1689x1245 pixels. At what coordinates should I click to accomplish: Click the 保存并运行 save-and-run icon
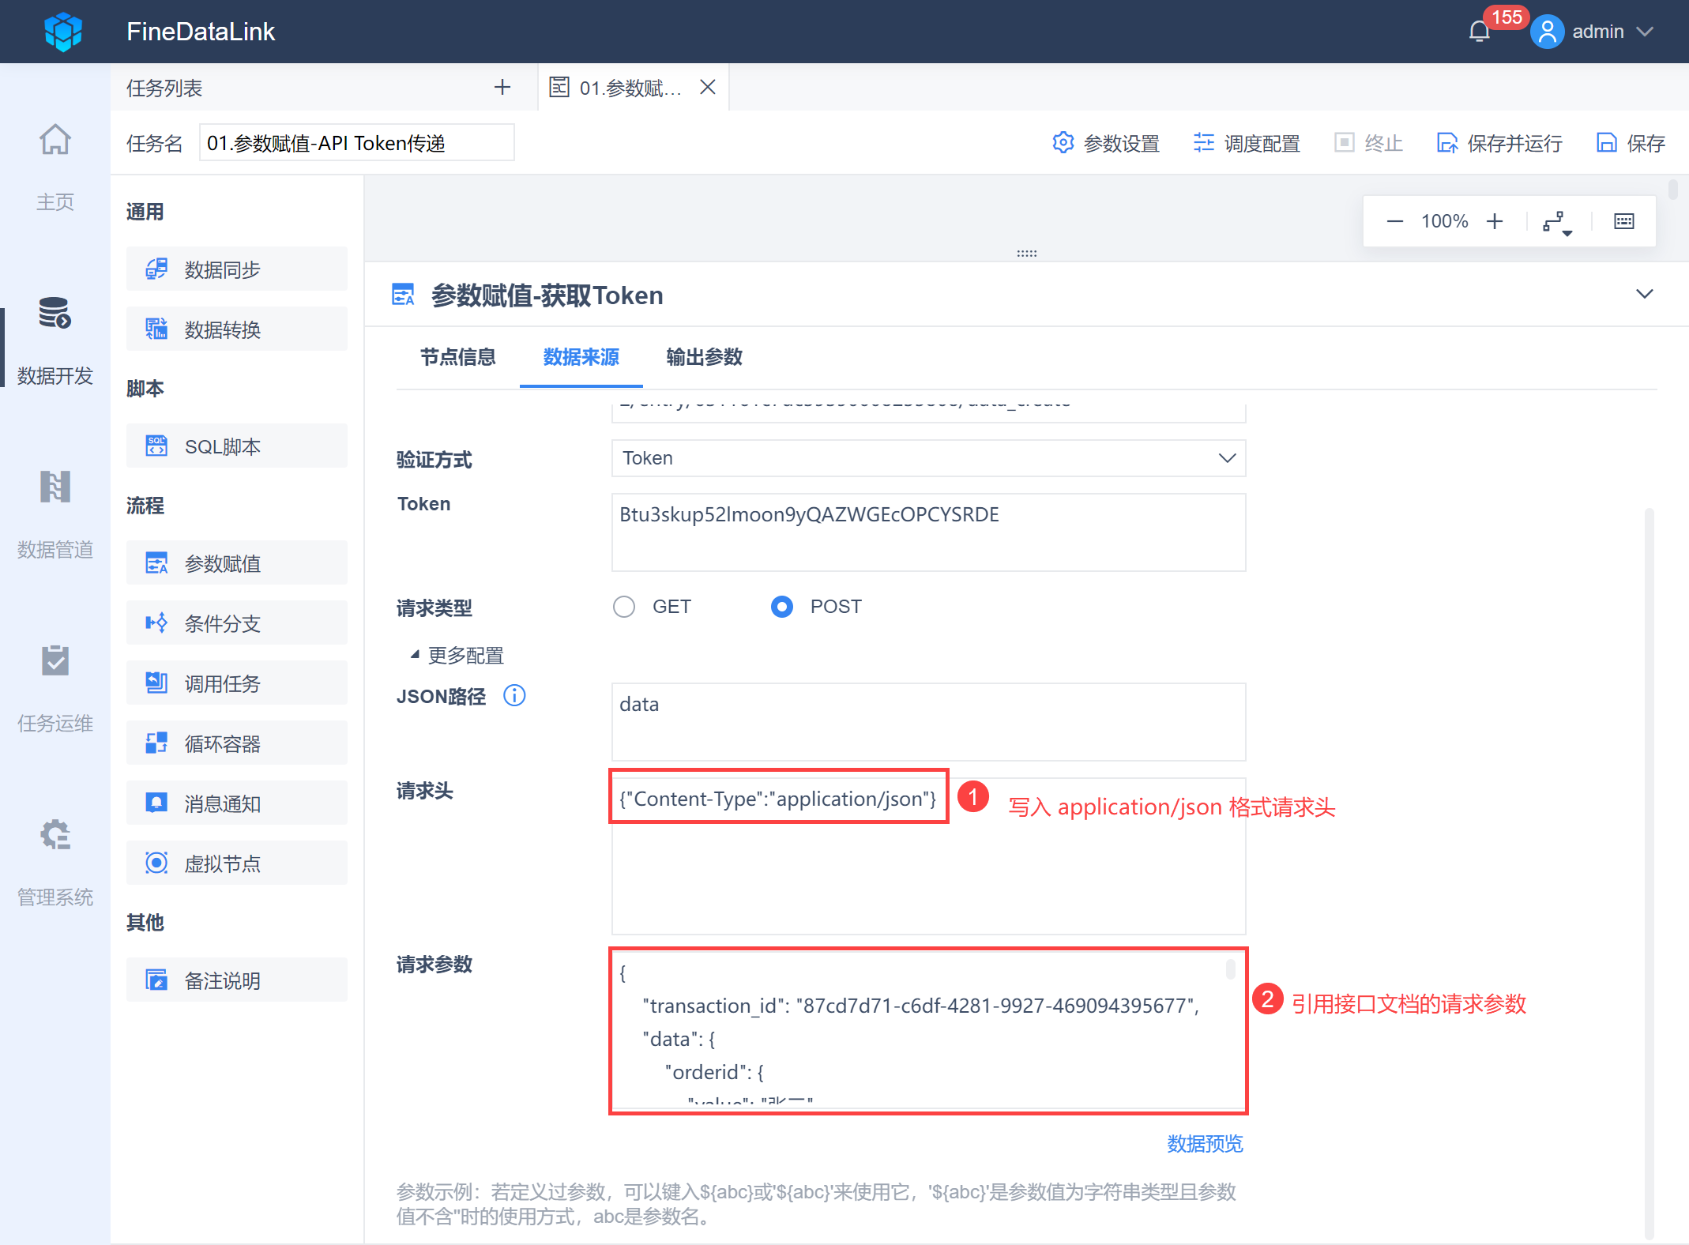pyautogui.click(x=1446, y=143)
